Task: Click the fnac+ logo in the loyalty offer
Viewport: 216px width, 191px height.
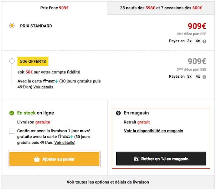Action: coord(50,81)
